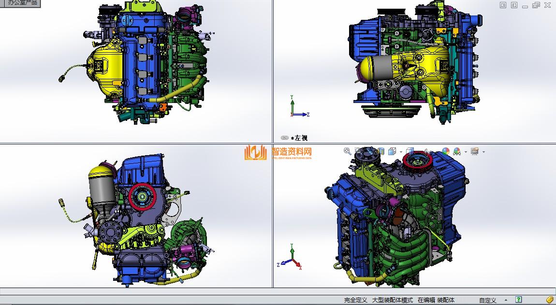Screen dimensions: 556x305
Task: Click 大型装配体模式 in the status bar
Action: (392, 300)
